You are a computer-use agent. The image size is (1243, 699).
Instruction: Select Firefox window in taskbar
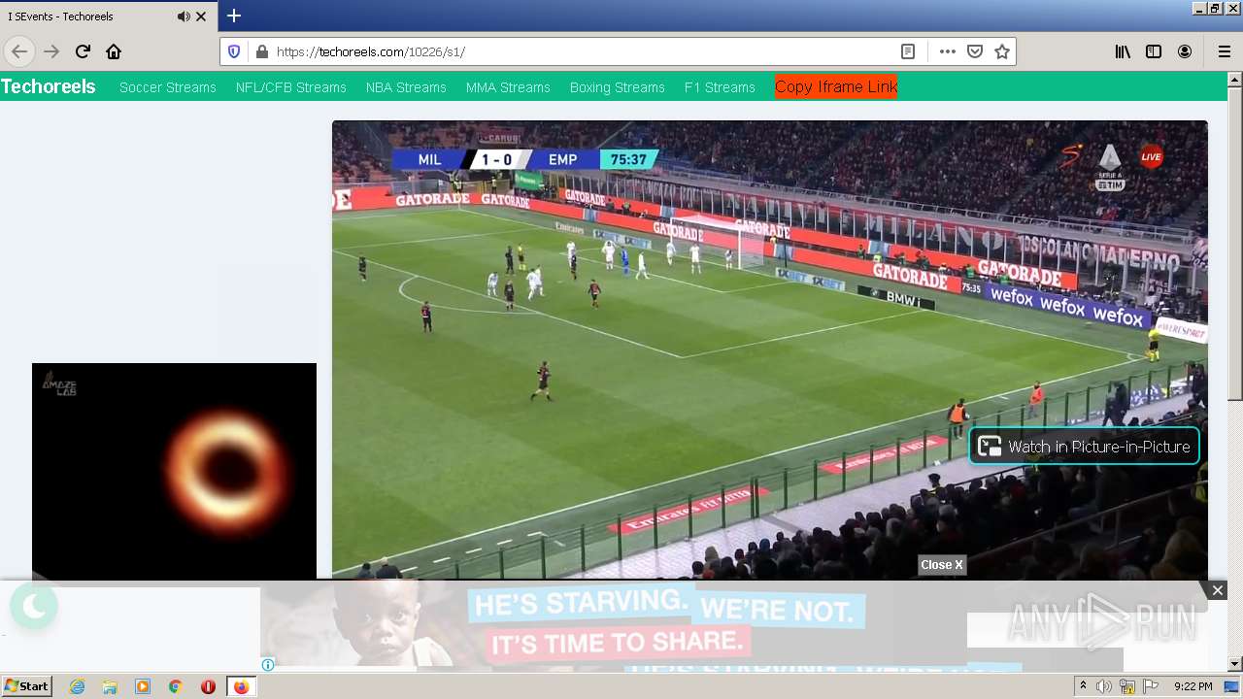click(x=241, y=686)
